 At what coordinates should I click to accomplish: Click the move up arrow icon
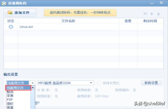click(159, 14)
